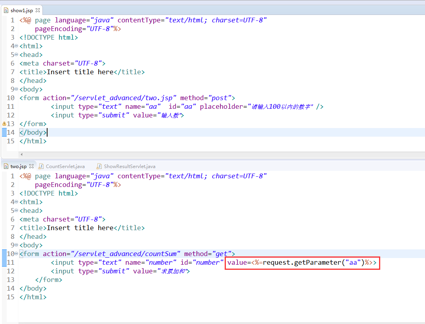Screen dimensions: 425x324
Task: Click name="aa" attribute in show1.jsp
Action: (143, 106)
